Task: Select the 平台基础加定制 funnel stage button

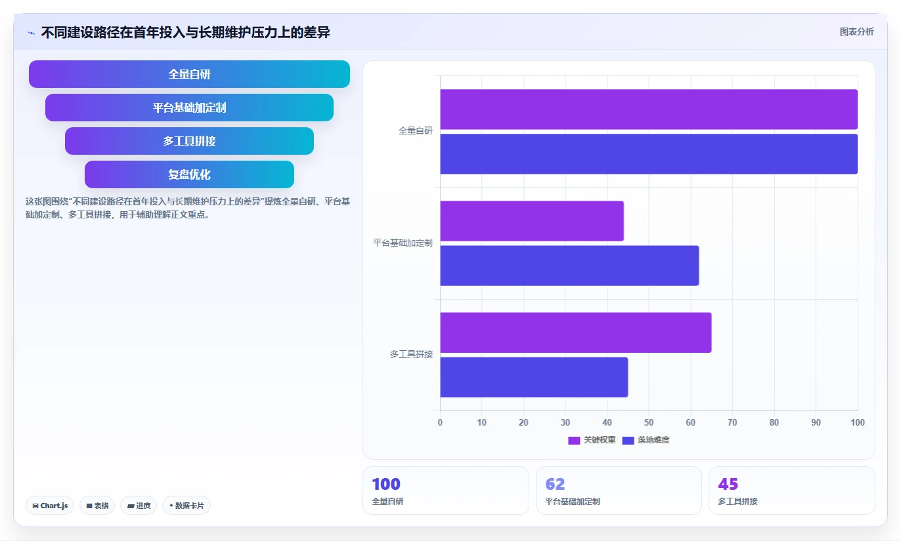Action: (x=189, y=108)
